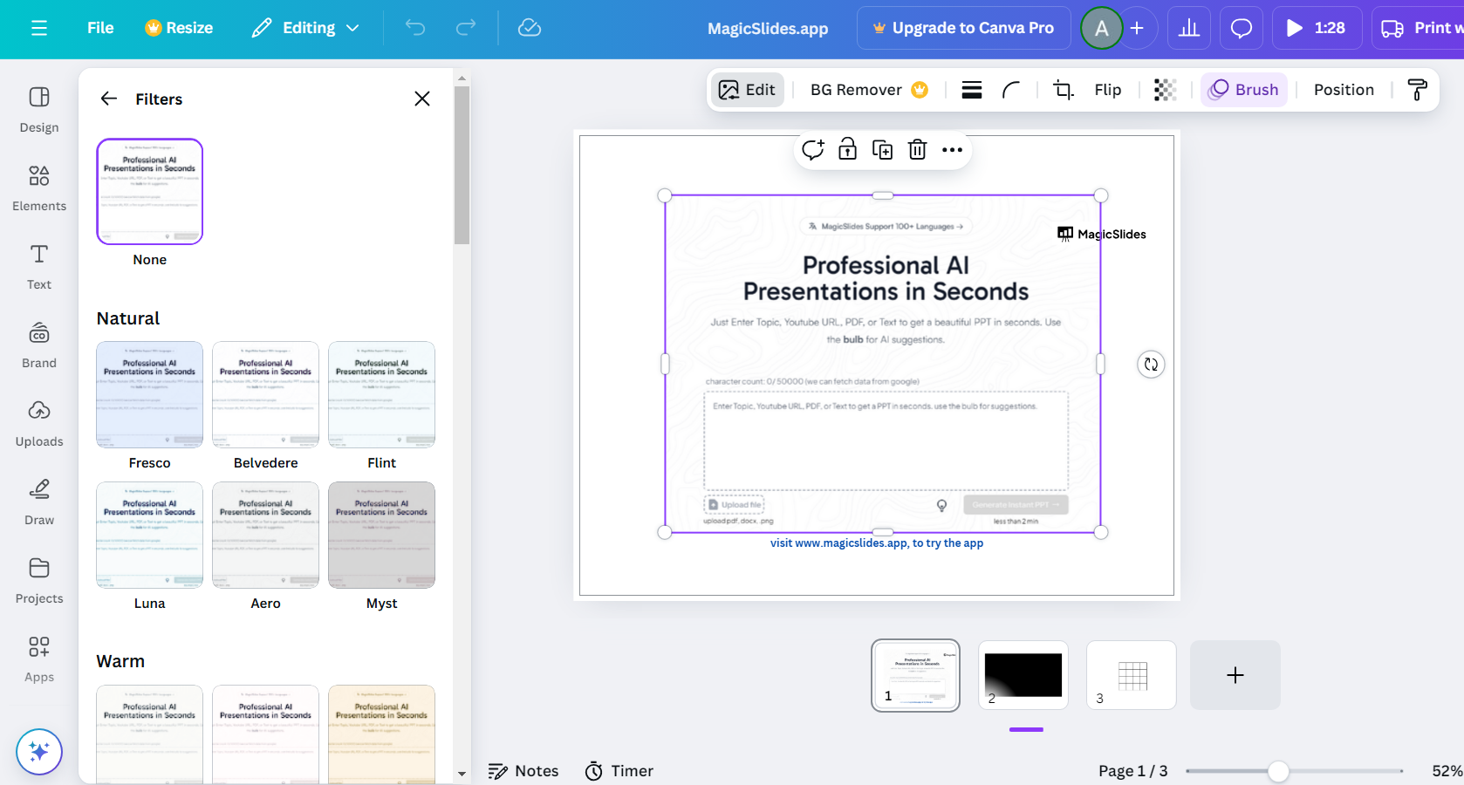This screenshot has width=1464, height=785.
Task: Open the account avatar A
Action: click(x=1102, y=28)
